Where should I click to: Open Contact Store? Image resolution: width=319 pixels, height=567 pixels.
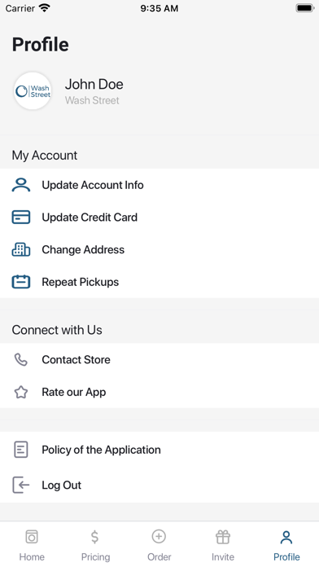[x=159, y=359]
